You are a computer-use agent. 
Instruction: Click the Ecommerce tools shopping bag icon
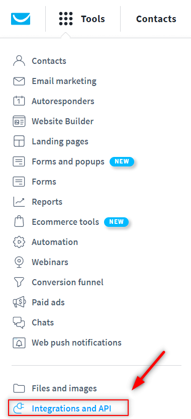tap(19, 222)
